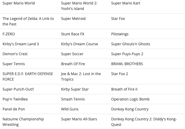Select the Star Fox entry
This screenshot has height=129, width=185.
(118, 19)
